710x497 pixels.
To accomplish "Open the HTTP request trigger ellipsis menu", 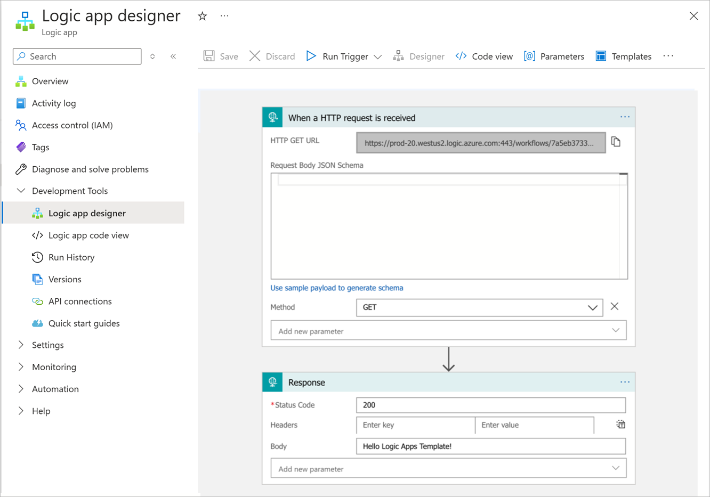I will coord(625,117).
